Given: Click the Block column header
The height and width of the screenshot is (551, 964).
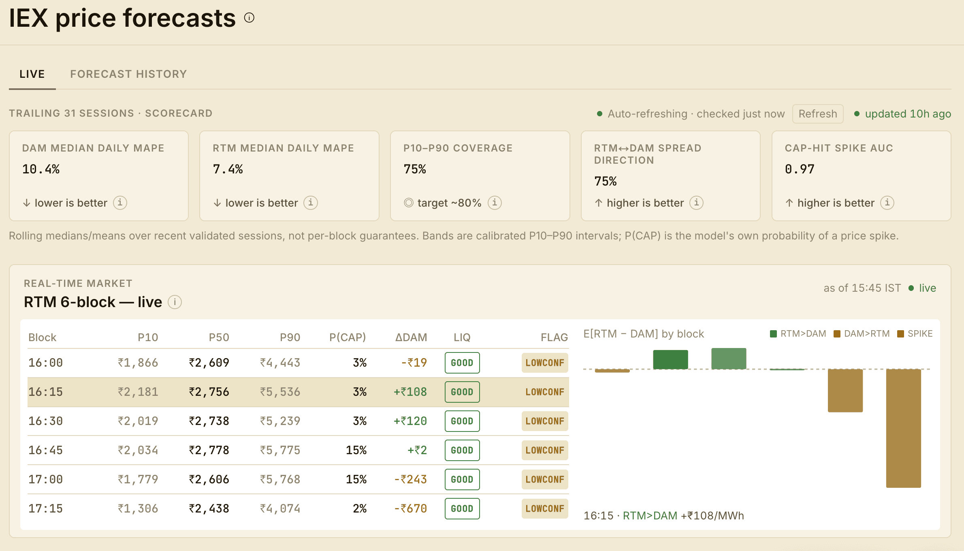Looking at the screenshot, I should pos(42,337).
